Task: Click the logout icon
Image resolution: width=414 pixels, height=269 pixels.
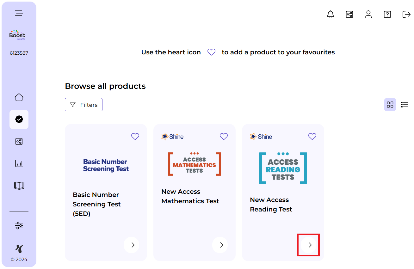Action: [406, 14]
